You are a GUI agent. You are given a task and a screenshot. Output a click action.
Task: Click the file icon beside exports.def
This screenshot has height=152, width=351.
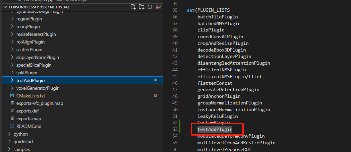(12, 111)
